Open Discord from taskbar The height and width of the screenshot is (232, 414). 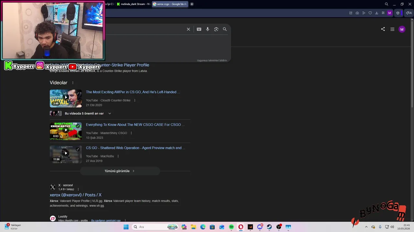[260, 227]
